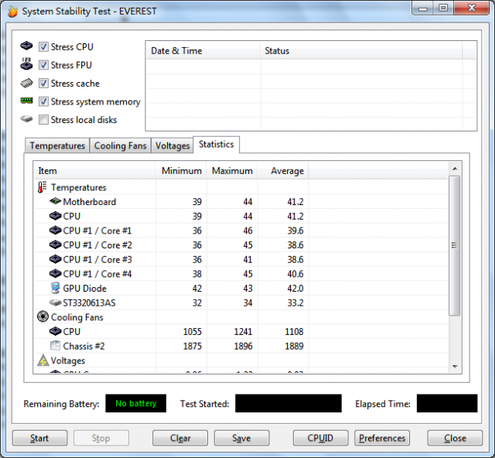Click the Average column header

pos(283,171)
